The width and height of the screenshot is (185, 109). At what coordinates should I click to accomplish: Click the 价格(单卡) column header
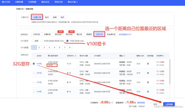(x=160, y=56)
